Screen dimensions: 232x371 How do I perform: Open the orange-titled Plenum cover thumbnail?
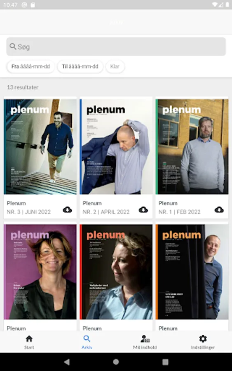point(192,272)
